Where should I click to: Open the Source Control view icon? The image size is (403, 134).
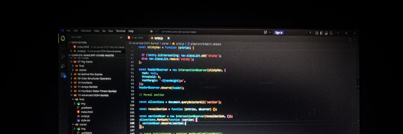(x=63, y=57)
